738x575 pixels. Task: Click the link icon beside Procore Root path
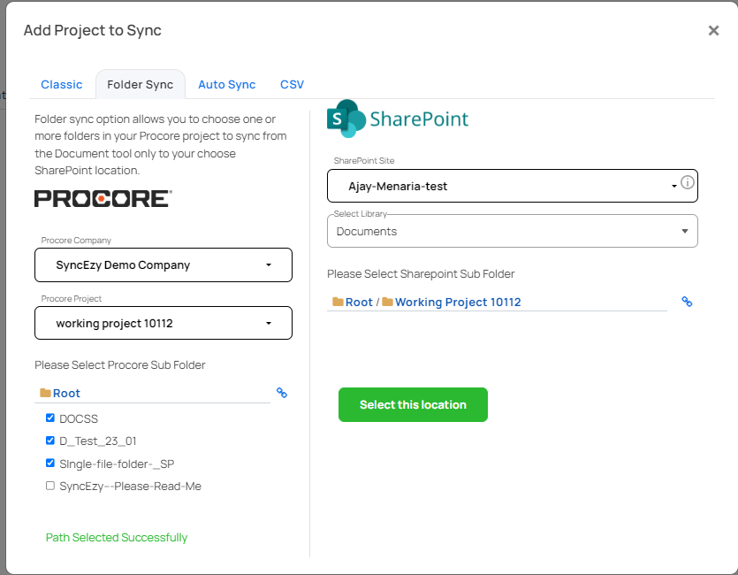click(x=282, y=393)
